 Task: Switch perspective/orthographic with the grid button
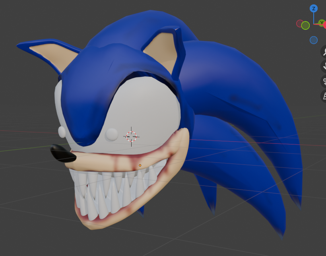pyautogui.click(x=324, y=96)
